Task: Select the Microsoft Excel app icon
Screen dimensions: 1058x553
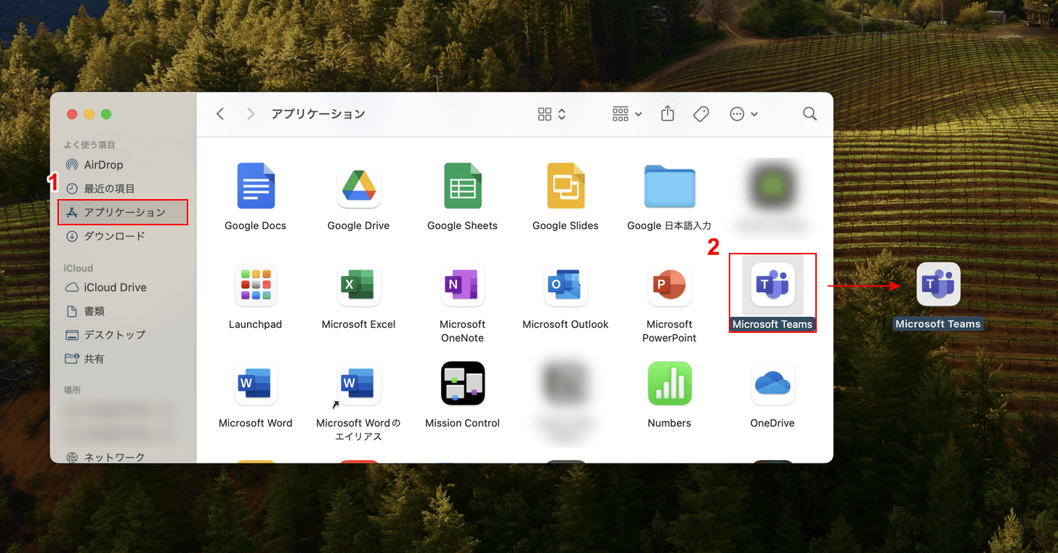Action: [359, 284]
